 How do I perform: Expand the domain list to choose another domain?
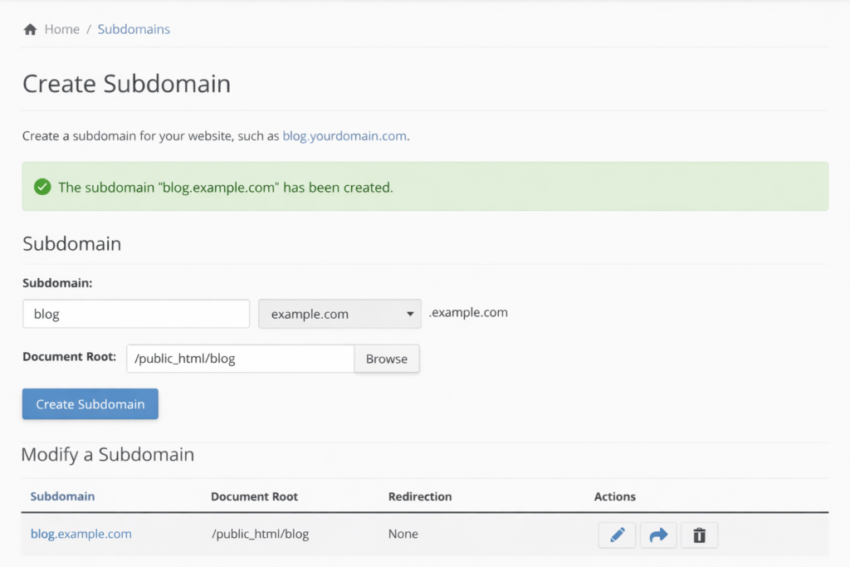tap(340, 314)
